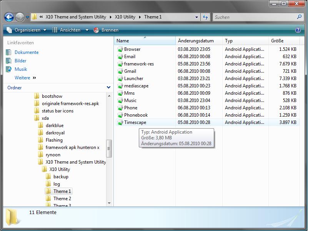Click the magnifier search icon
This screenshot has width=323, height=231.
[299, 17]
